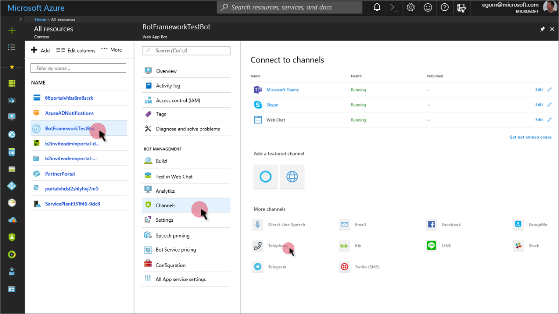
Task: Select the Telegram channel
Action: point(270,267)
